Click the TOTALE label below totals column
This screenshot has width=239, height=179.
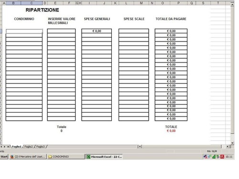tap(171, 127)
